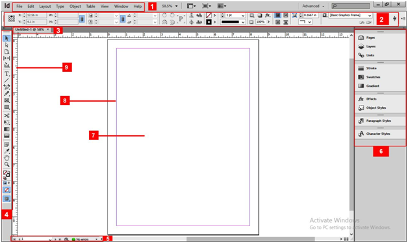Click the fill swatch in Control panel

(x=209, y=16)
